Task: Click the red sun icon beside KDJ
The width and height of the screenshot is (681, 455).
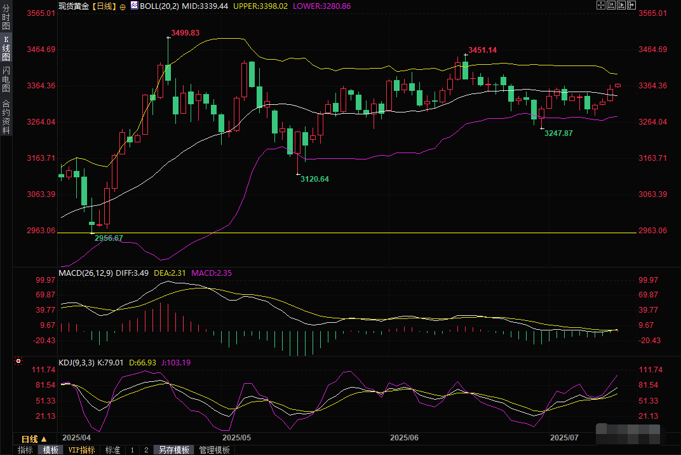Action: pos(18,362)
